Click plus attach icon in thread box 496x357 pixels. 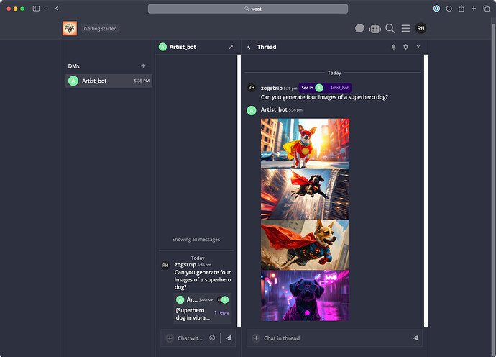click(256, 338)
